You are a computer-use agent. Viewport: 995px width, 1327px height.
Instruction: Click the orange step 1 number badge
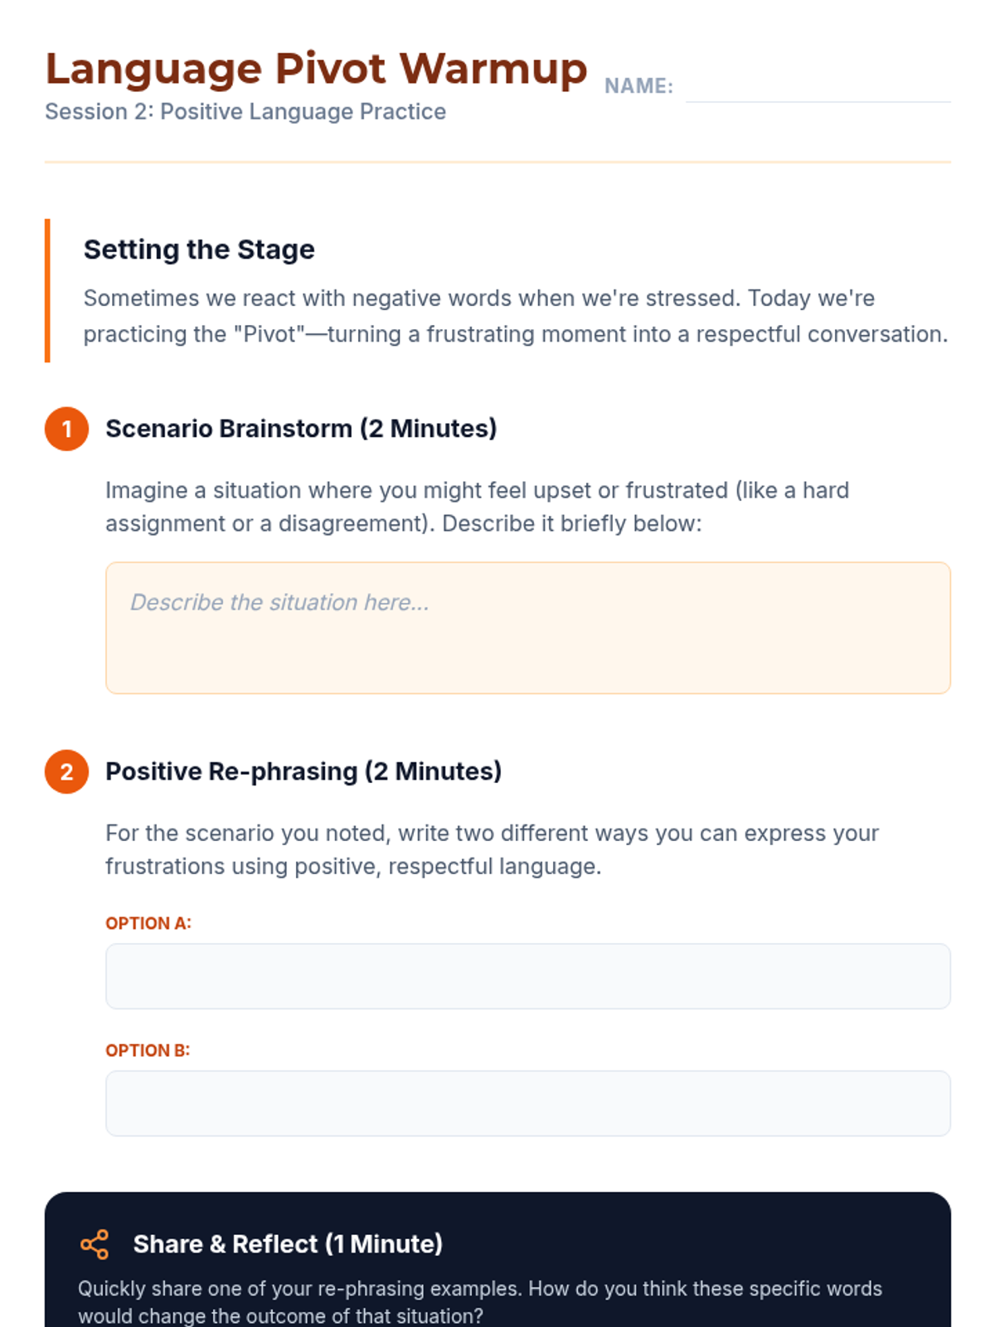click(67, 429)
